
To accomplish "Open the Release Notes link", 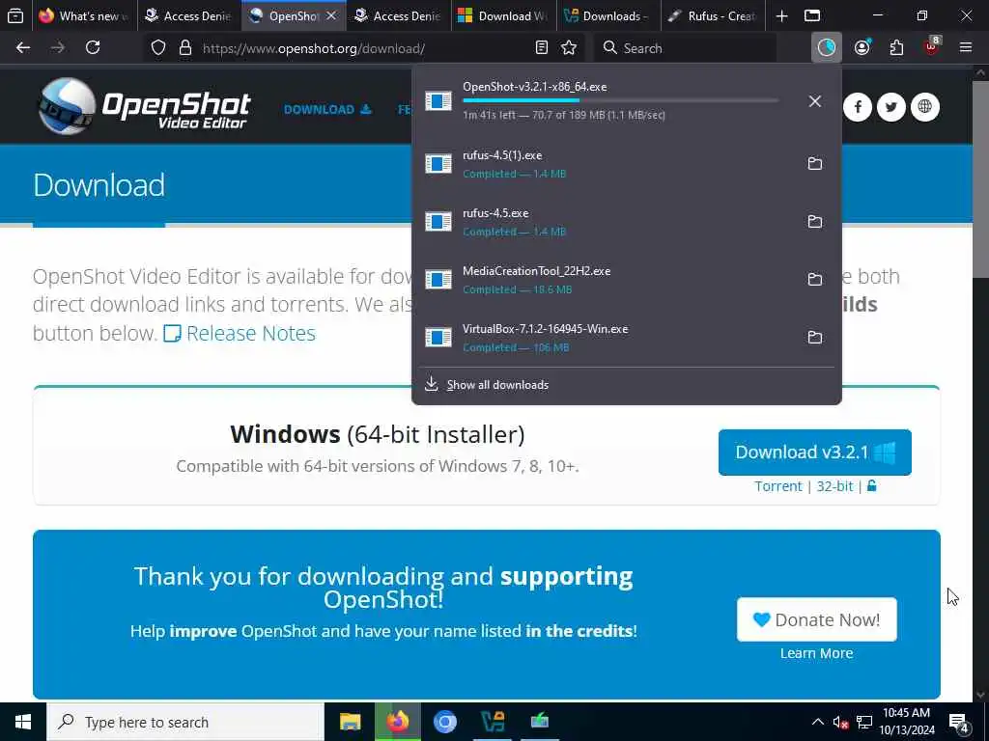I will point(240,333).
